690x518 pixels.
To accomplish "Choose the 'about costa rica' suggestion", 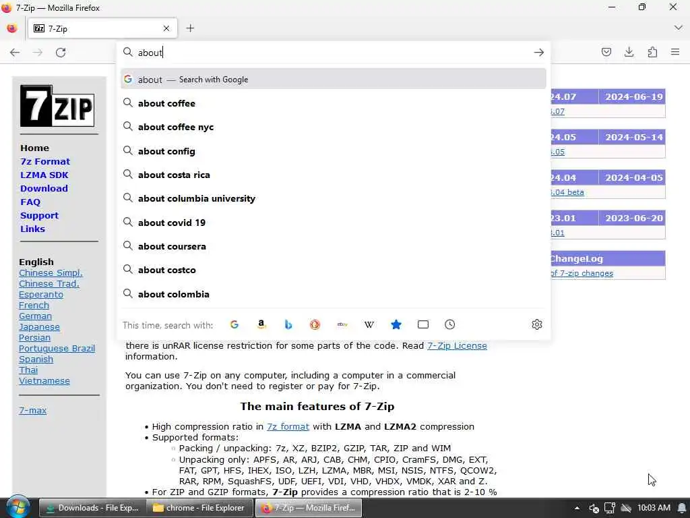I will pos(334,175).
